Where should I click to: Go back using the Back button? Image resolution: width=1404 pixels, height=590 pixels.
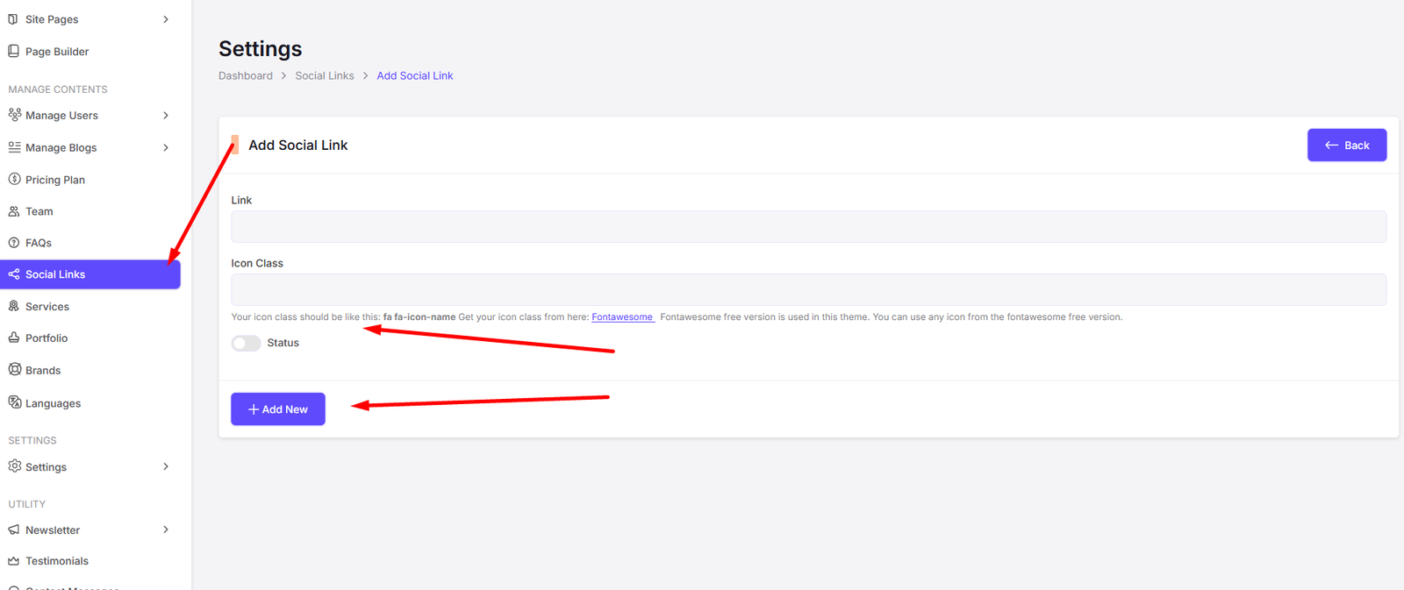click(1346, 146)
